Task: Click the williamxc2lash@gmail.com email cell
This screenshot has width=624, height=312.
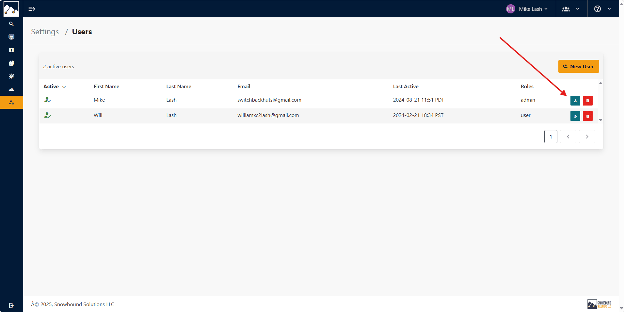Action: point(268,115)
